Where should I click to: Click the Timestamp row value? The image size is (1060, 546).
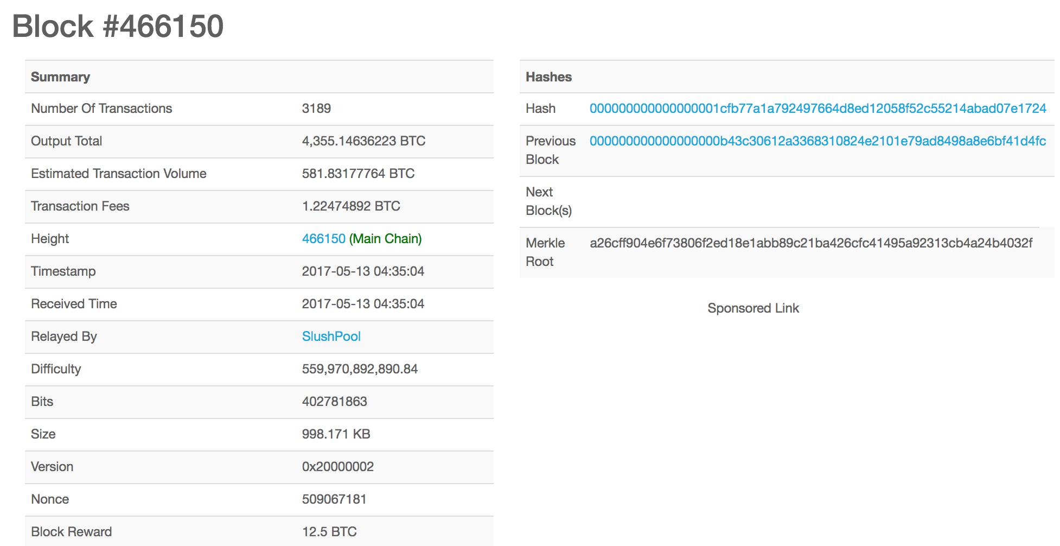pyautogui.click(x=363, y=271)
